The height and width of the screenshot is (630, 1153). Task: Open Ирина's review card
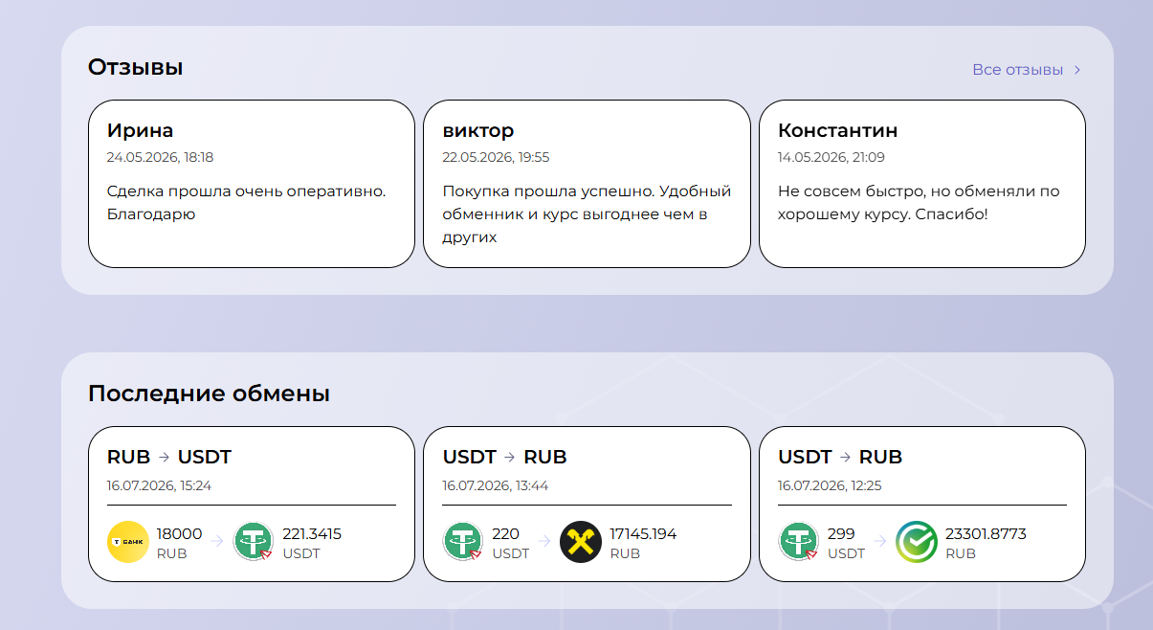[x=252, y=184]
